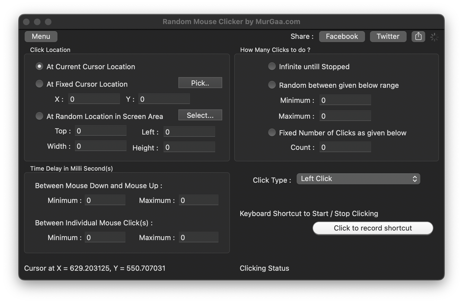The image size is (463, 303).
Task: Click the Count input field
Action: pos(345,147)
